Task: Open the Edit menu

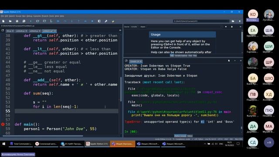Action: (x=7, y=16)
